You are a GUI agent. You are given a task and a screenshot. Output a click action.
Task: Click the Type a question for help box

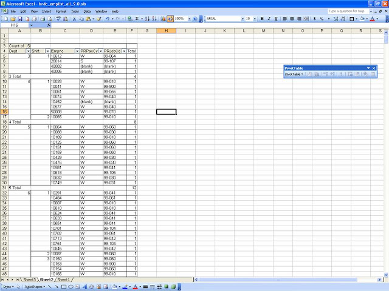(348, 11)
